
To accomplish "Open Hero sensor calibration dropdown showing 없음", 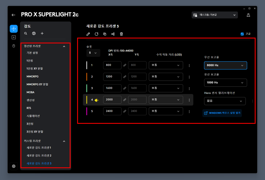I will pos(225,101).
